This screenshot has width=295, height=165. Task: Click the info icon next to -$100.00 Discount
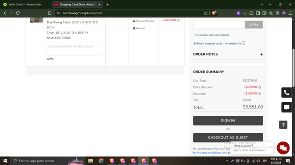(x=260, y=93)
